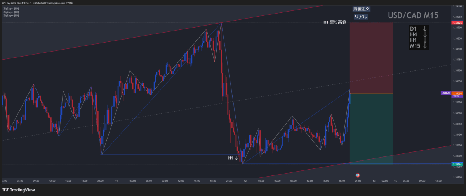Viewport: 466px width, 196px height.
Task: Click the リアル text label
Action: [x=361, y=17]
